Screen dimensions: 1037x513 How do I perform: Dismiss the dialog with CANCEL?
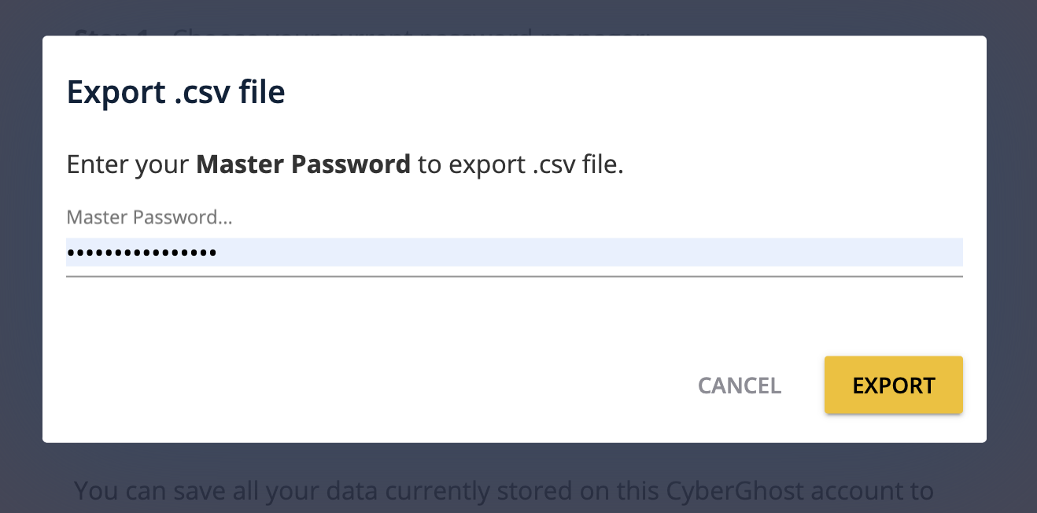click(740, 386)
